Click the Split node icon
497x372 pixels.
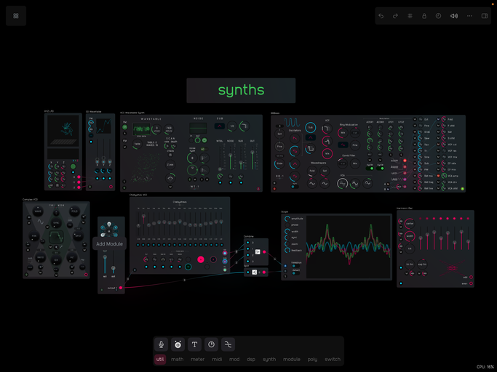point(254,272)
